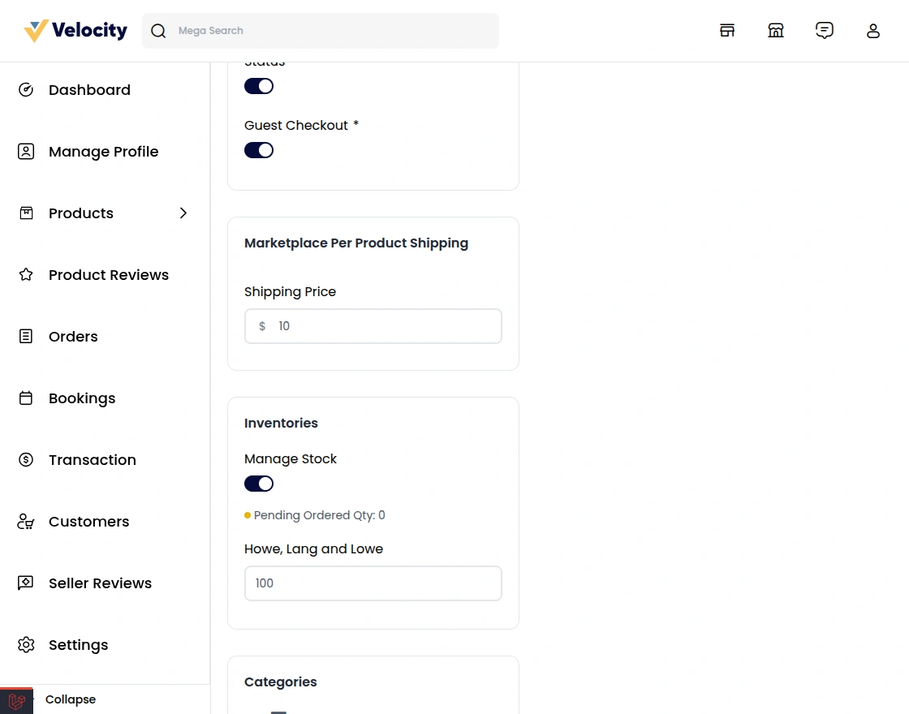Select the Transaction dollar icon

click(x=26, y=459)
